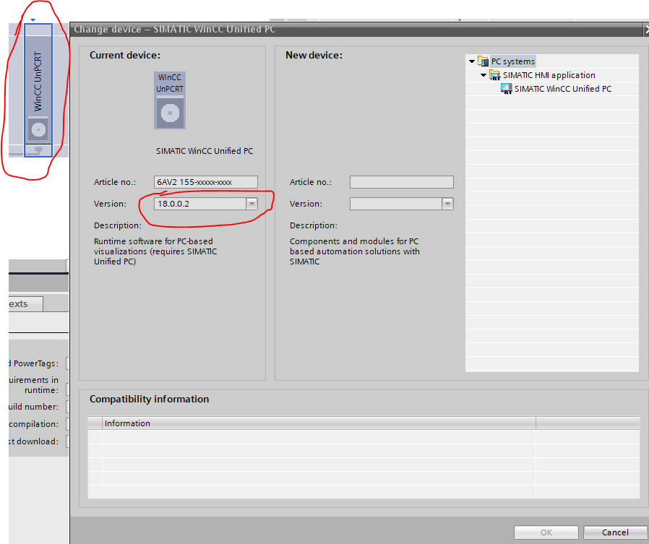Select the WinCC UnPCRT device in the background rack
Image resolution: width=649 pixels, height=544 pixels.
pos(38,90)
